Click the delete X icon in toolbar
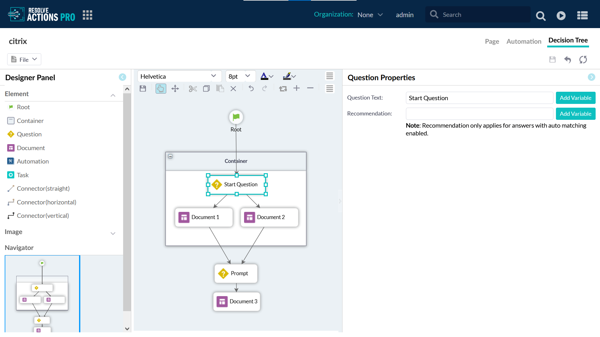The height and width of the screenshot is (337, 600). point(233,89)
